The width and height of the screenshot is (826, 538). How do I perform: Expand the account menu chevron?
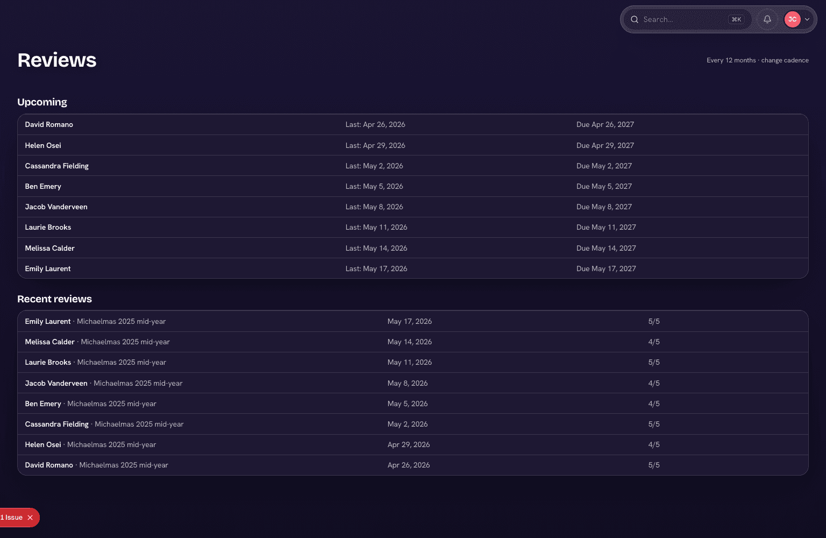point(807,19)
